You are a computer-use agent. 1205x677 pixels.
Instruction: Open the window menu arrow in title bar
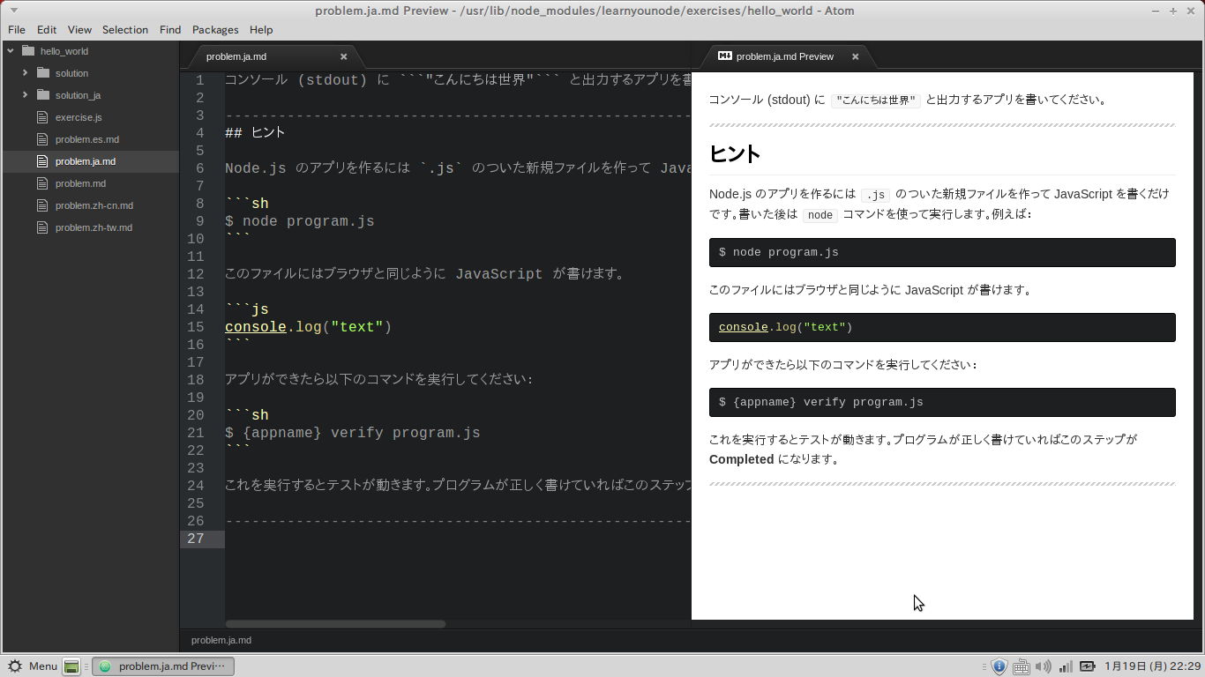pos(14,10)
